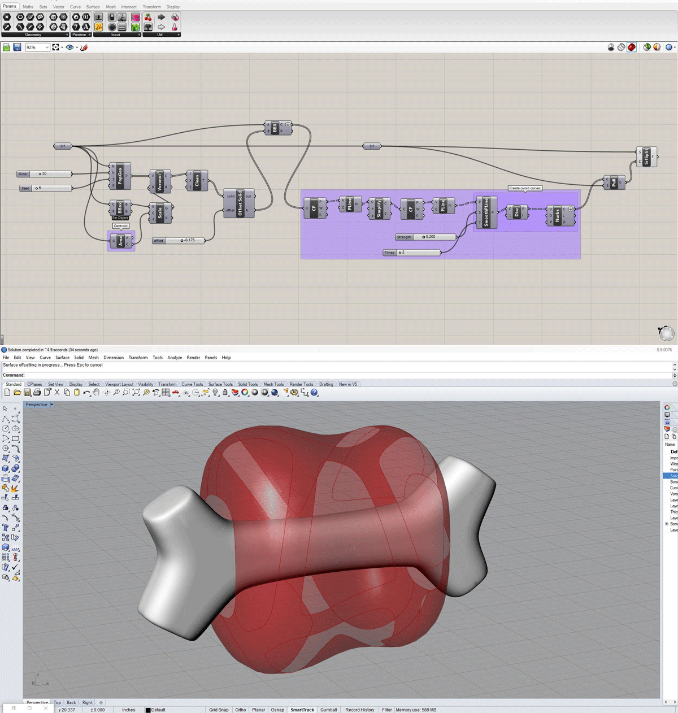This screenshot has width=678, height=713.
Task: Adjust the Slider value 30
Action: (x=45, y=174)
